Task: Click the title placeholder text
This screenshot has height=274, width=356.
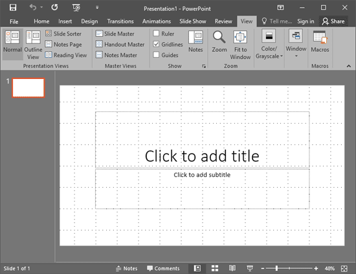Action: coord(202,156)
